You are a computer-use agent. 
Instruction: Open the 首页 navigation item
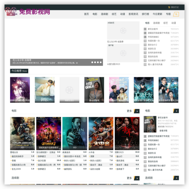[x=86, y=14]
